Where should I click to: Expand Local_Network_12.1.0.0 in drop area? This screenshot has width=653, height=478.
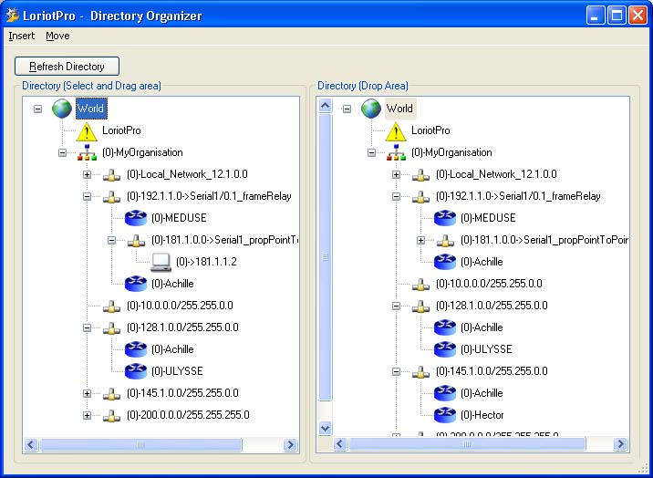(x=396, y=175)
